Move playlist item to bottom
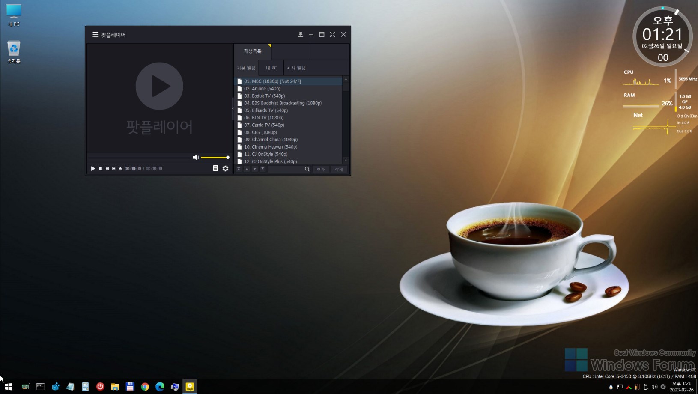Viewport: 698px width, 394px height. (x=262, y=169)
